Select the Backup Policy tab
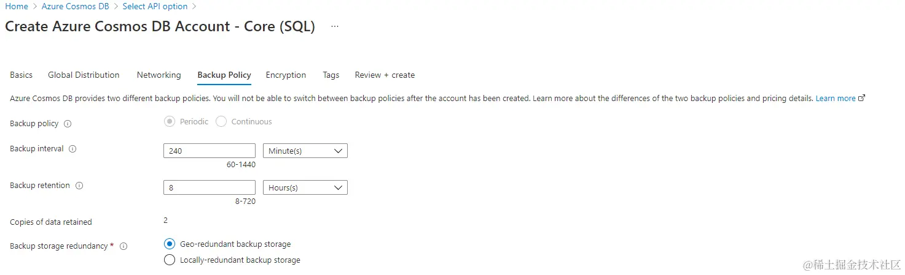This screenshot has width=905, height=275. [224, 75]
